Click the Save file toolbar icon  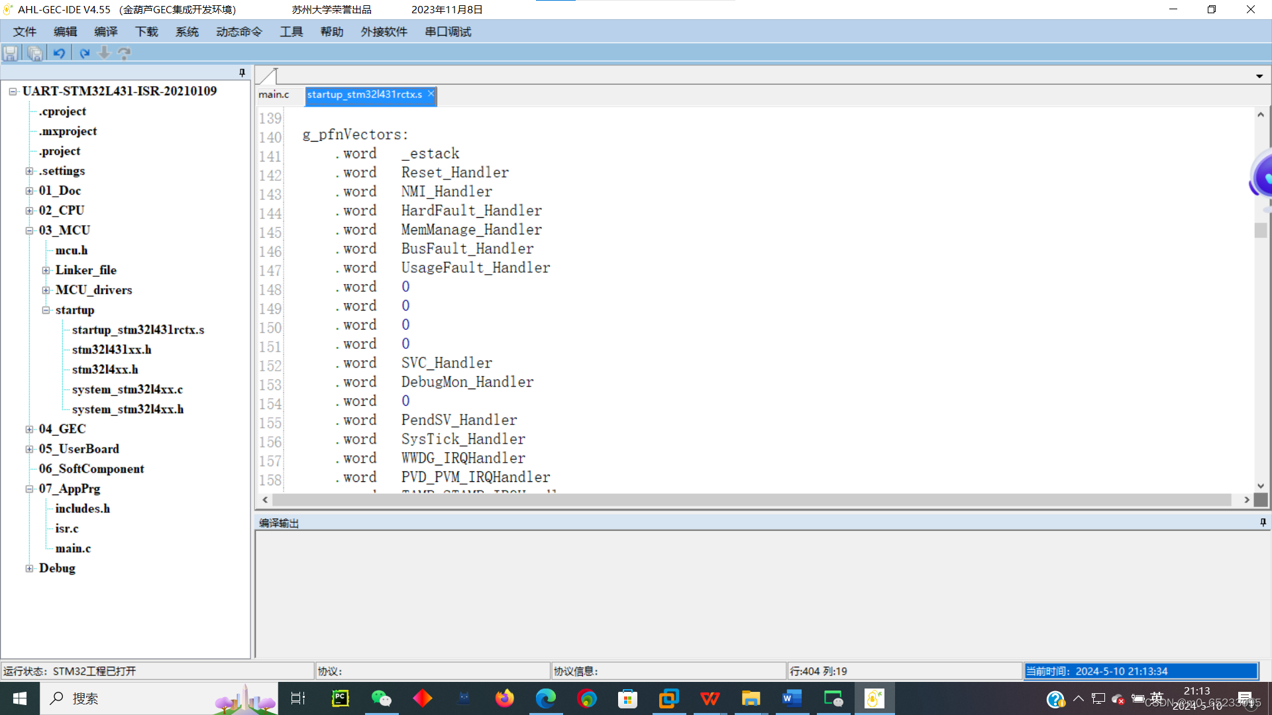click(x=11, y=53)
